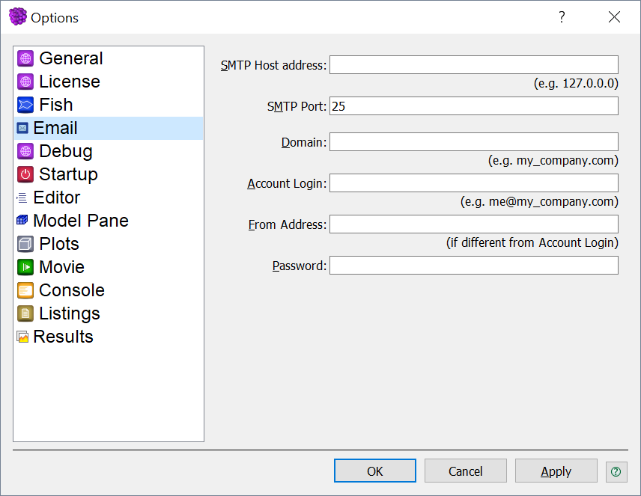Select the Email category in list
This screenshot has height=496, width=641.
(x=109, y=128)
